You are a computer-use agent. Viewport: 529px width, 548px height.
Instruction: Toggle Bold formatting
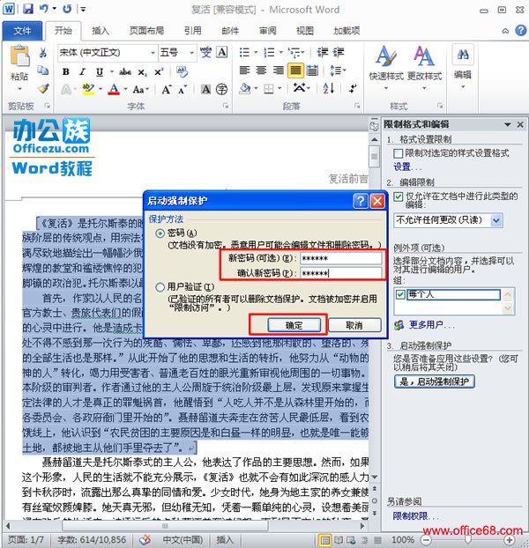tap(65, 71)
